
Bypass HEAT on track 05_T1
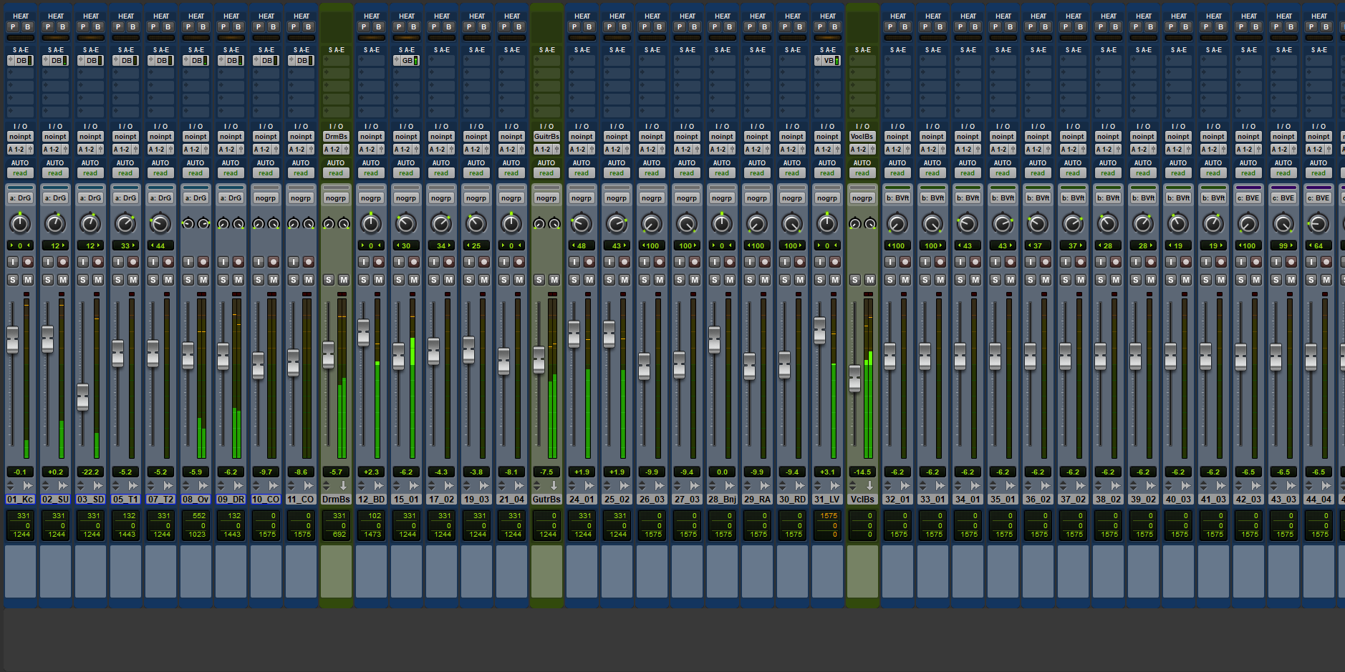click(132, 27)
